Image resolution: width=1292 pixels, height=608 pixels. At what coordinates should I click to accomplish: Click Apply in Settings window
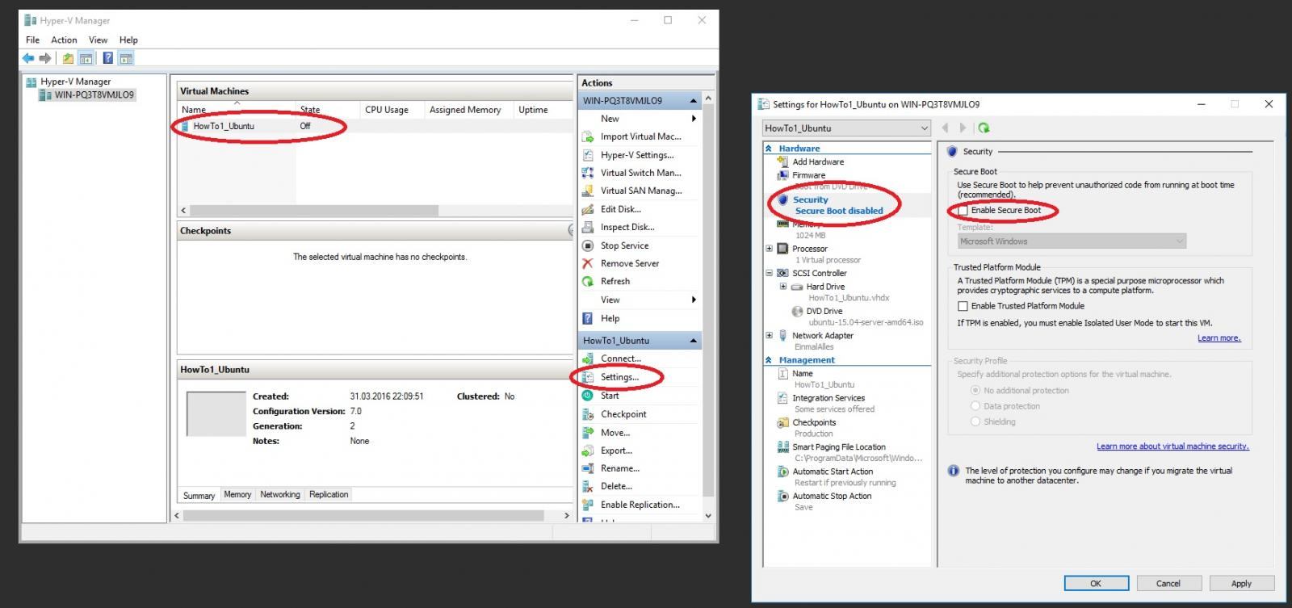pyautogui.click(x=1241, y=583)
